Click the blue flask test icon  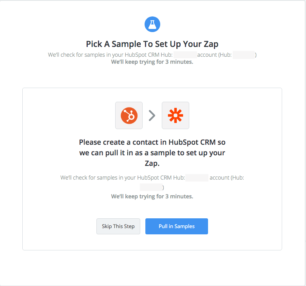click(x=152, y=24)
